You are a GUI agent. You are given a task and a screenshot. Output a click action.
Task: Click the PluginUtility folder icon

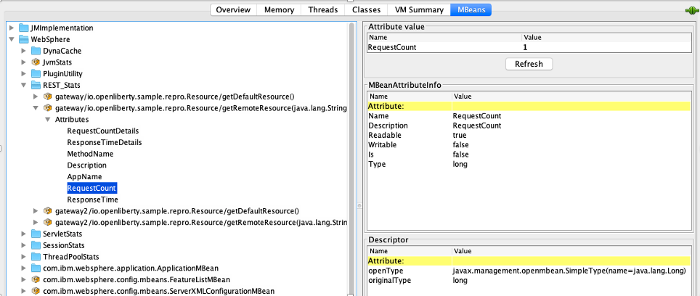click(36, 74)
